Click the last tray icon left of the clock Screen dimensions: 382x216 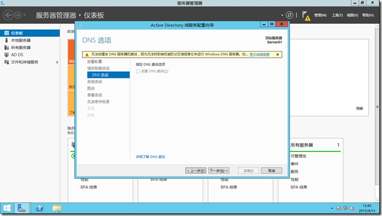pyautogui.click(x=352, y=208)
